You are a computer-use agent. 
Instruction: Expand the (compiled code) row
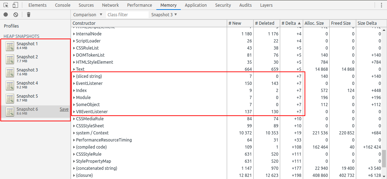point(74,147)
